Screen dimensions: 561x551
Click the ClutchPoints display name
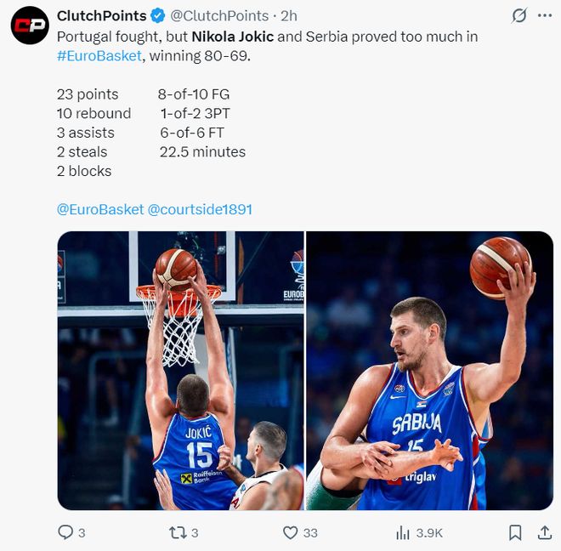pos(101,16)
